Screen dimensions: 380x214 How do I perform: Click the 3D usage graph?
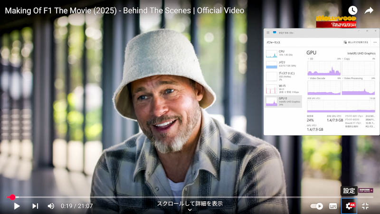point(324,68)
